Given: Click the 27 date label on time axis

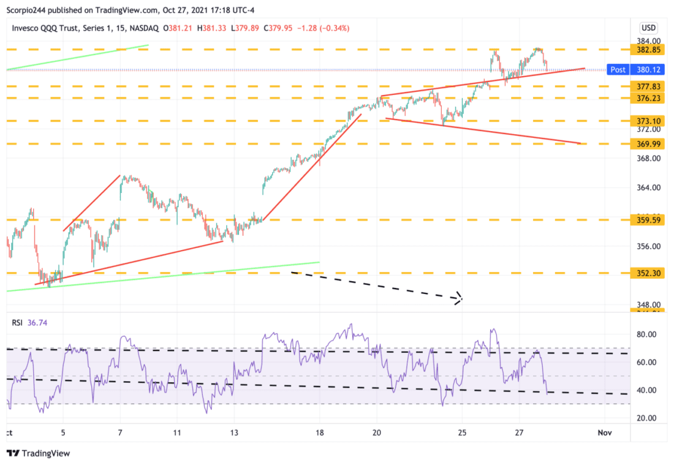Looking at the screenshot, I should click(x=519, y=433).
